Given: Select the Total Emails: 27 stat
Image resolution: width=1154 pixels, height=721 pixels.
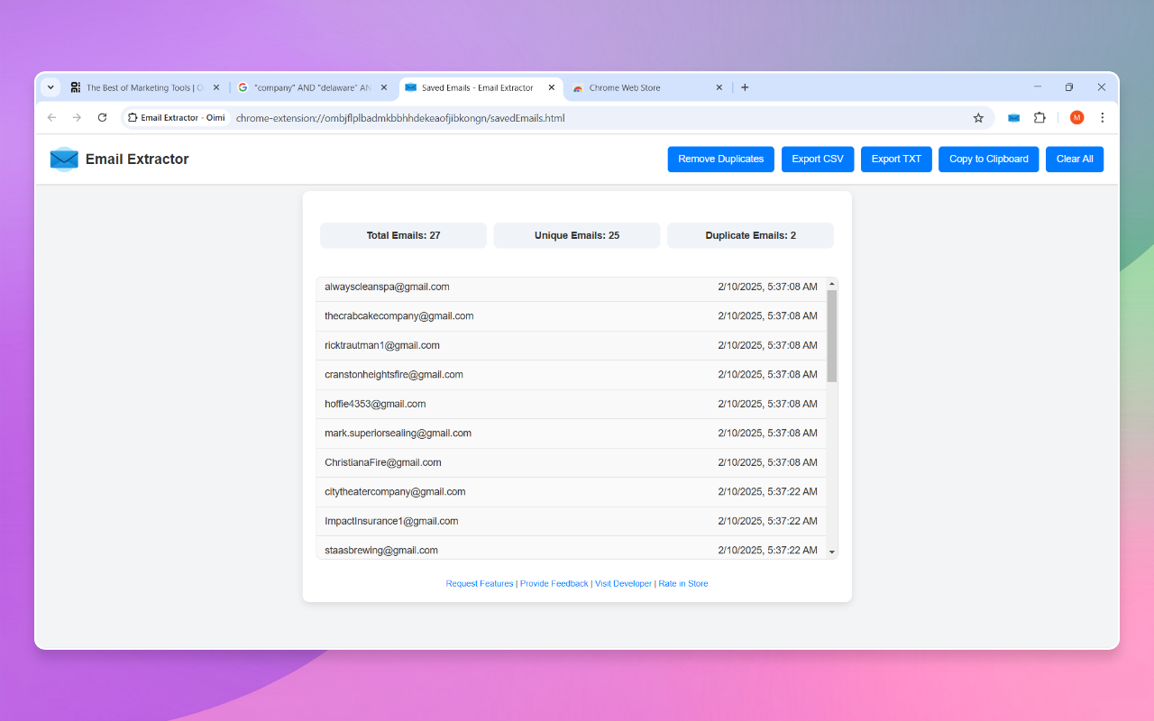Looking at the screenshot, I should (x=403, y=235).
